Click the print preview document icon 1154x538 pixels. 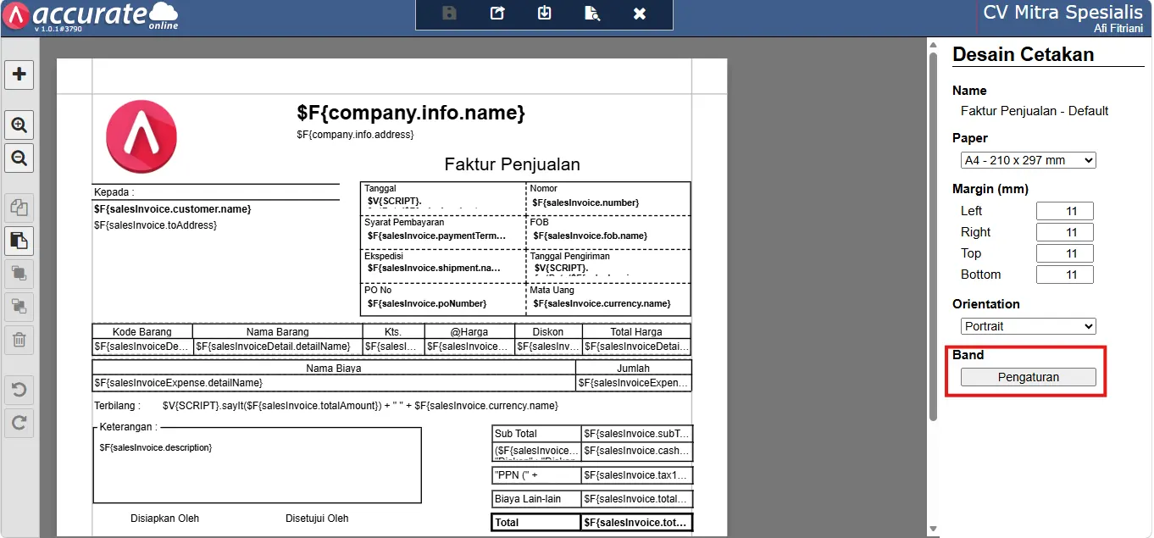[592, 13]
